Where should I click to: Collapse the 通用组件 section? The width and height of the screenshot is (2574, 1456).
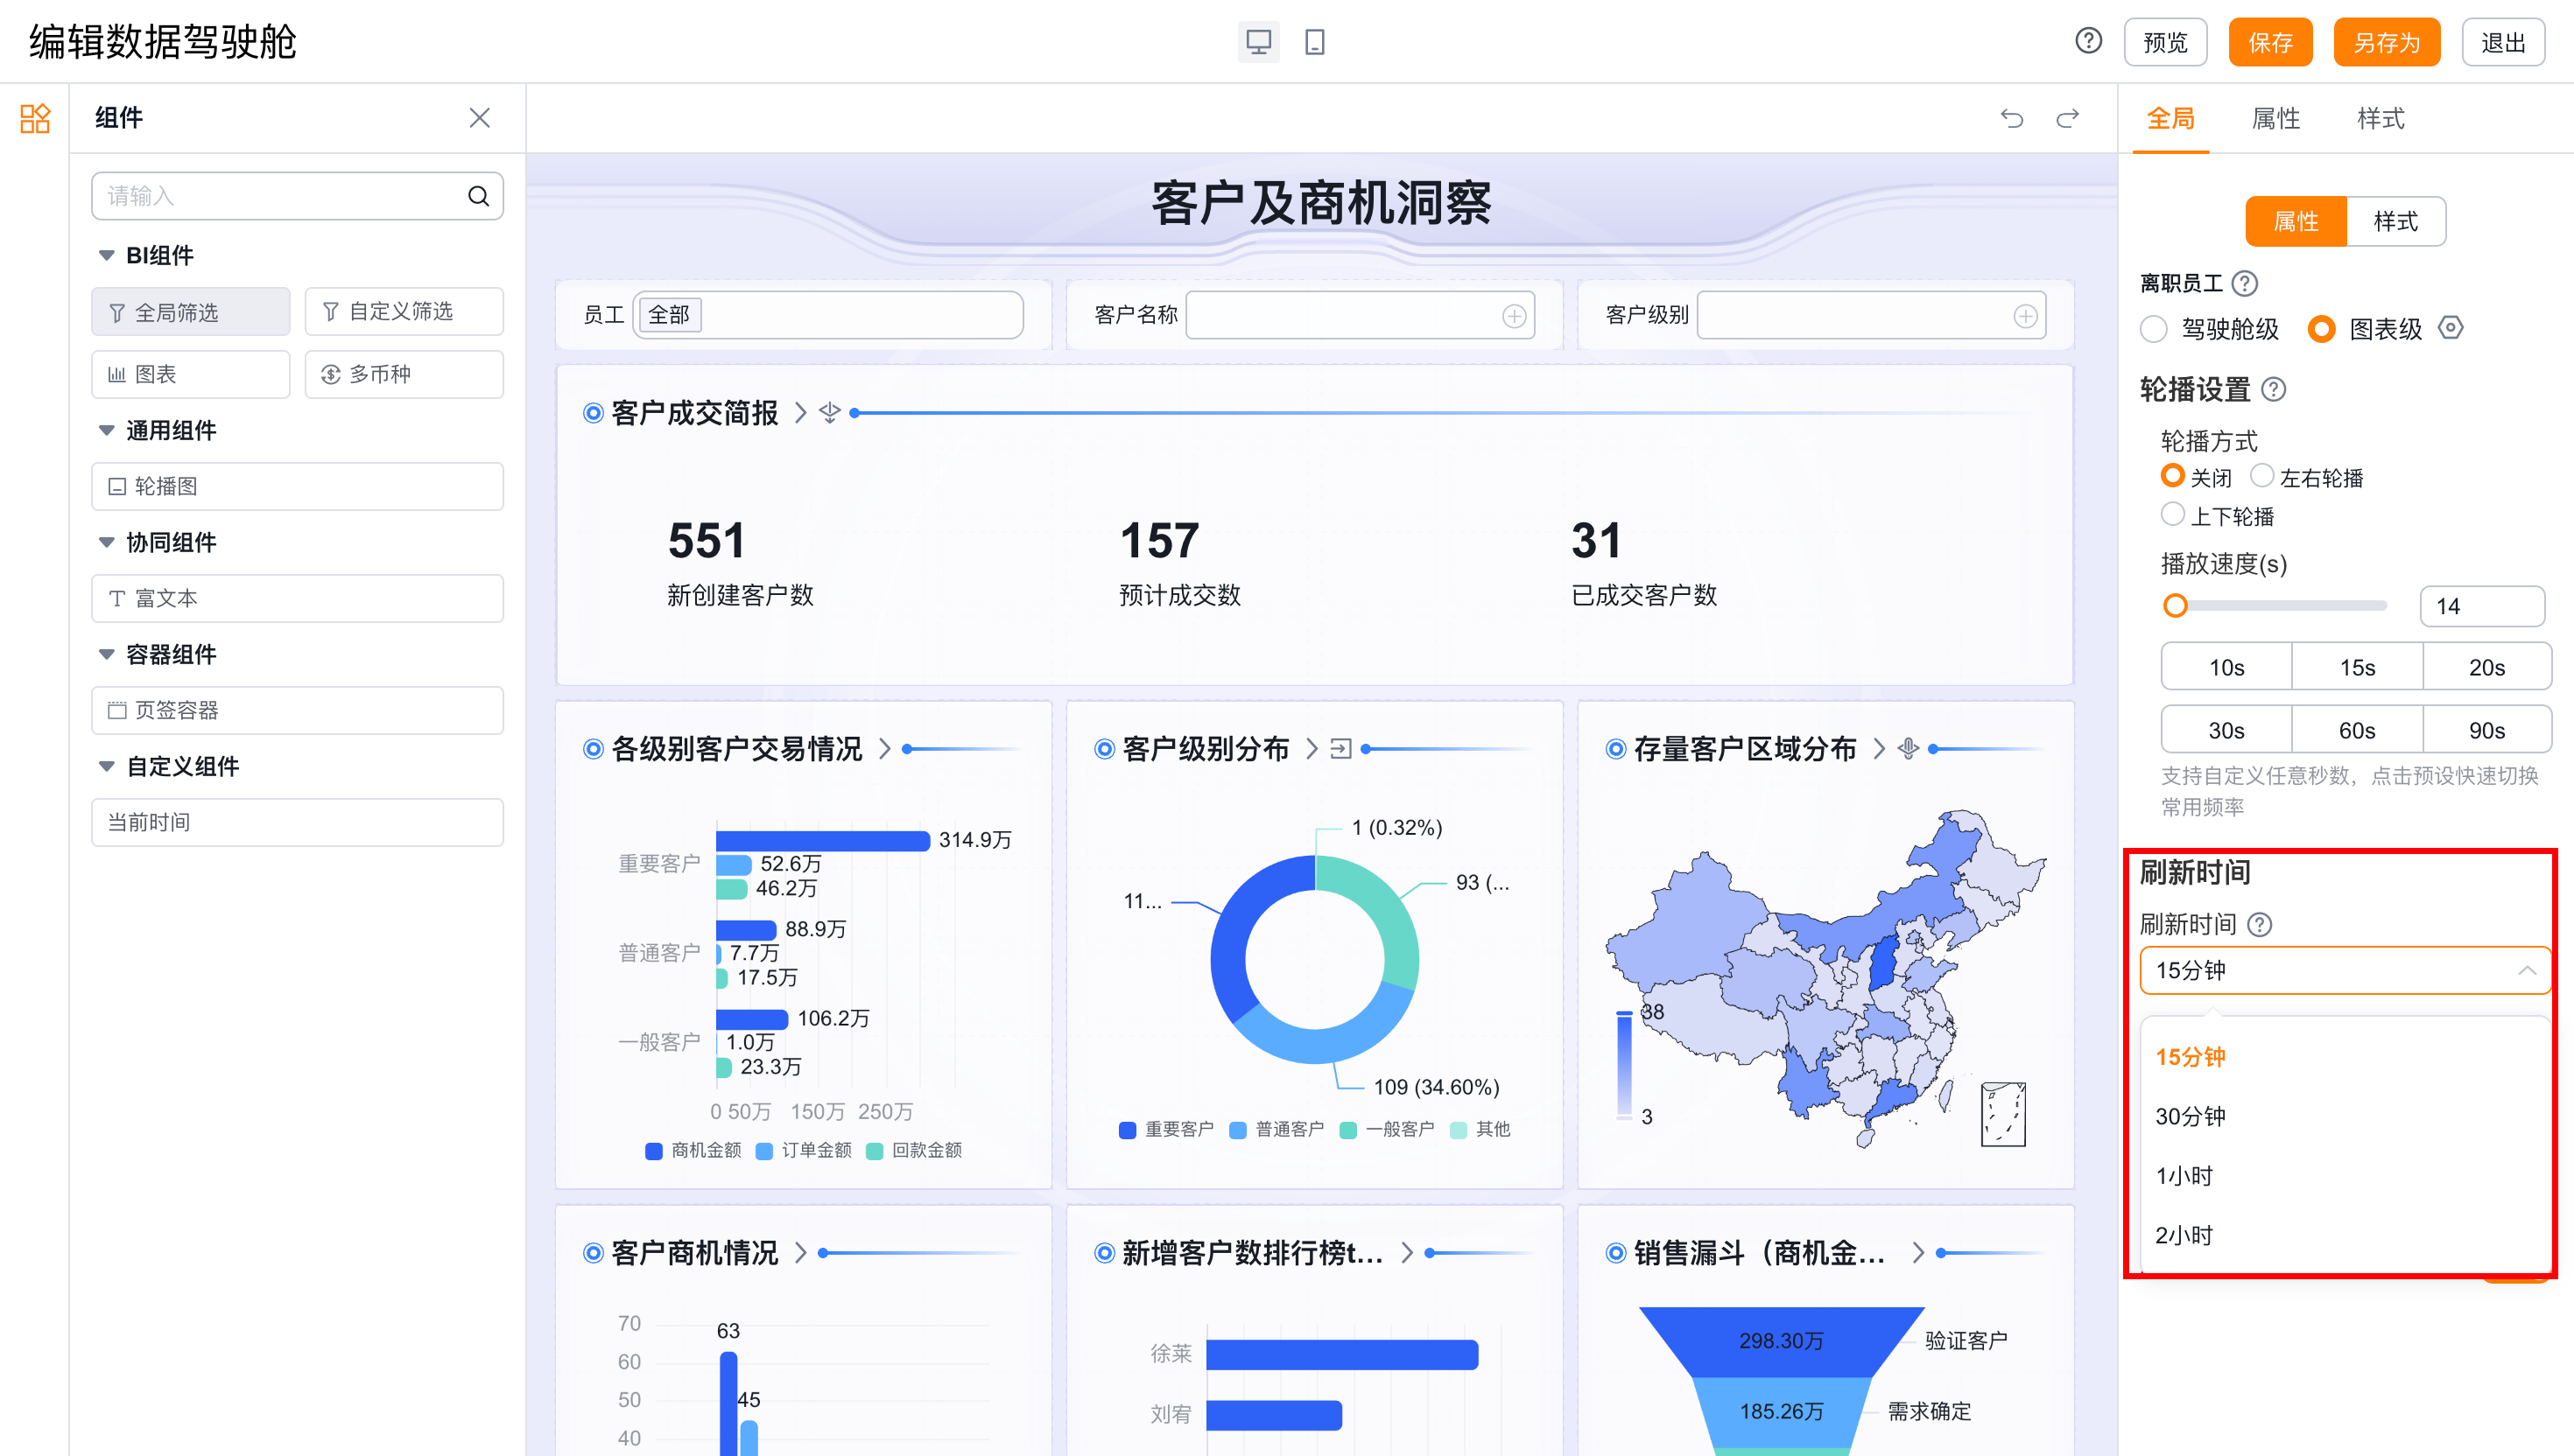click(106, 430)
